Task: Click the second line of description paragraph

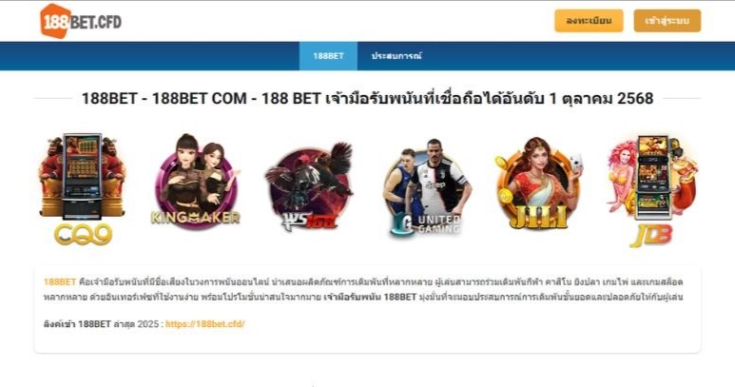Action: pos(363,297)
